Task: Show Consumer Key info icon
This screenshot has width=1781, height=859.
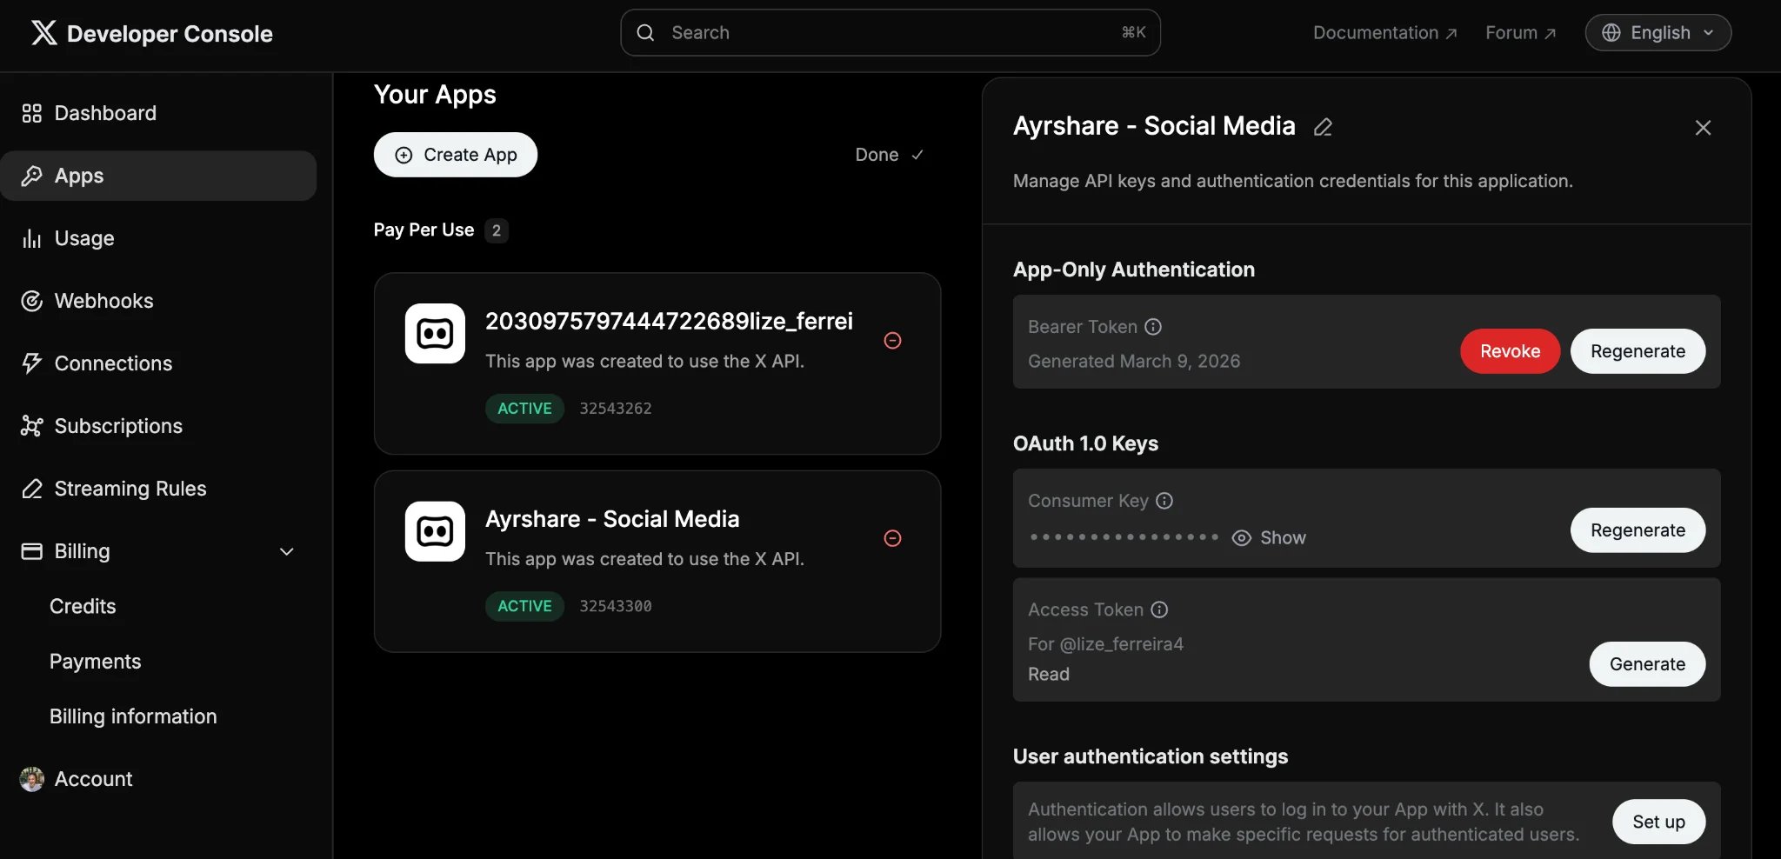Action: coord(1164,501)
